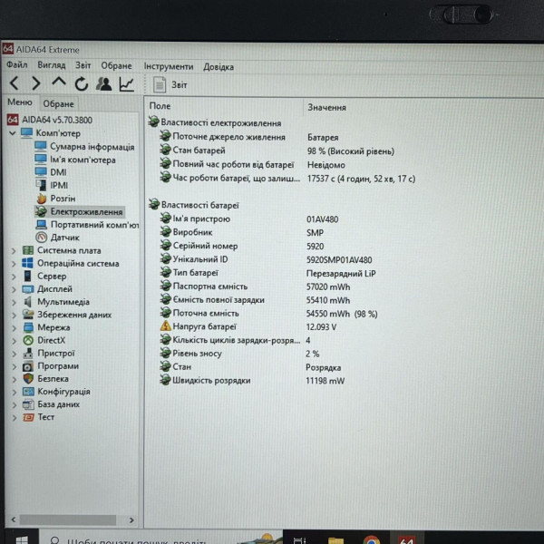Click the База даних tree icon
The height and width of the screenshot is (544, 544).
(x=28, y=404)
